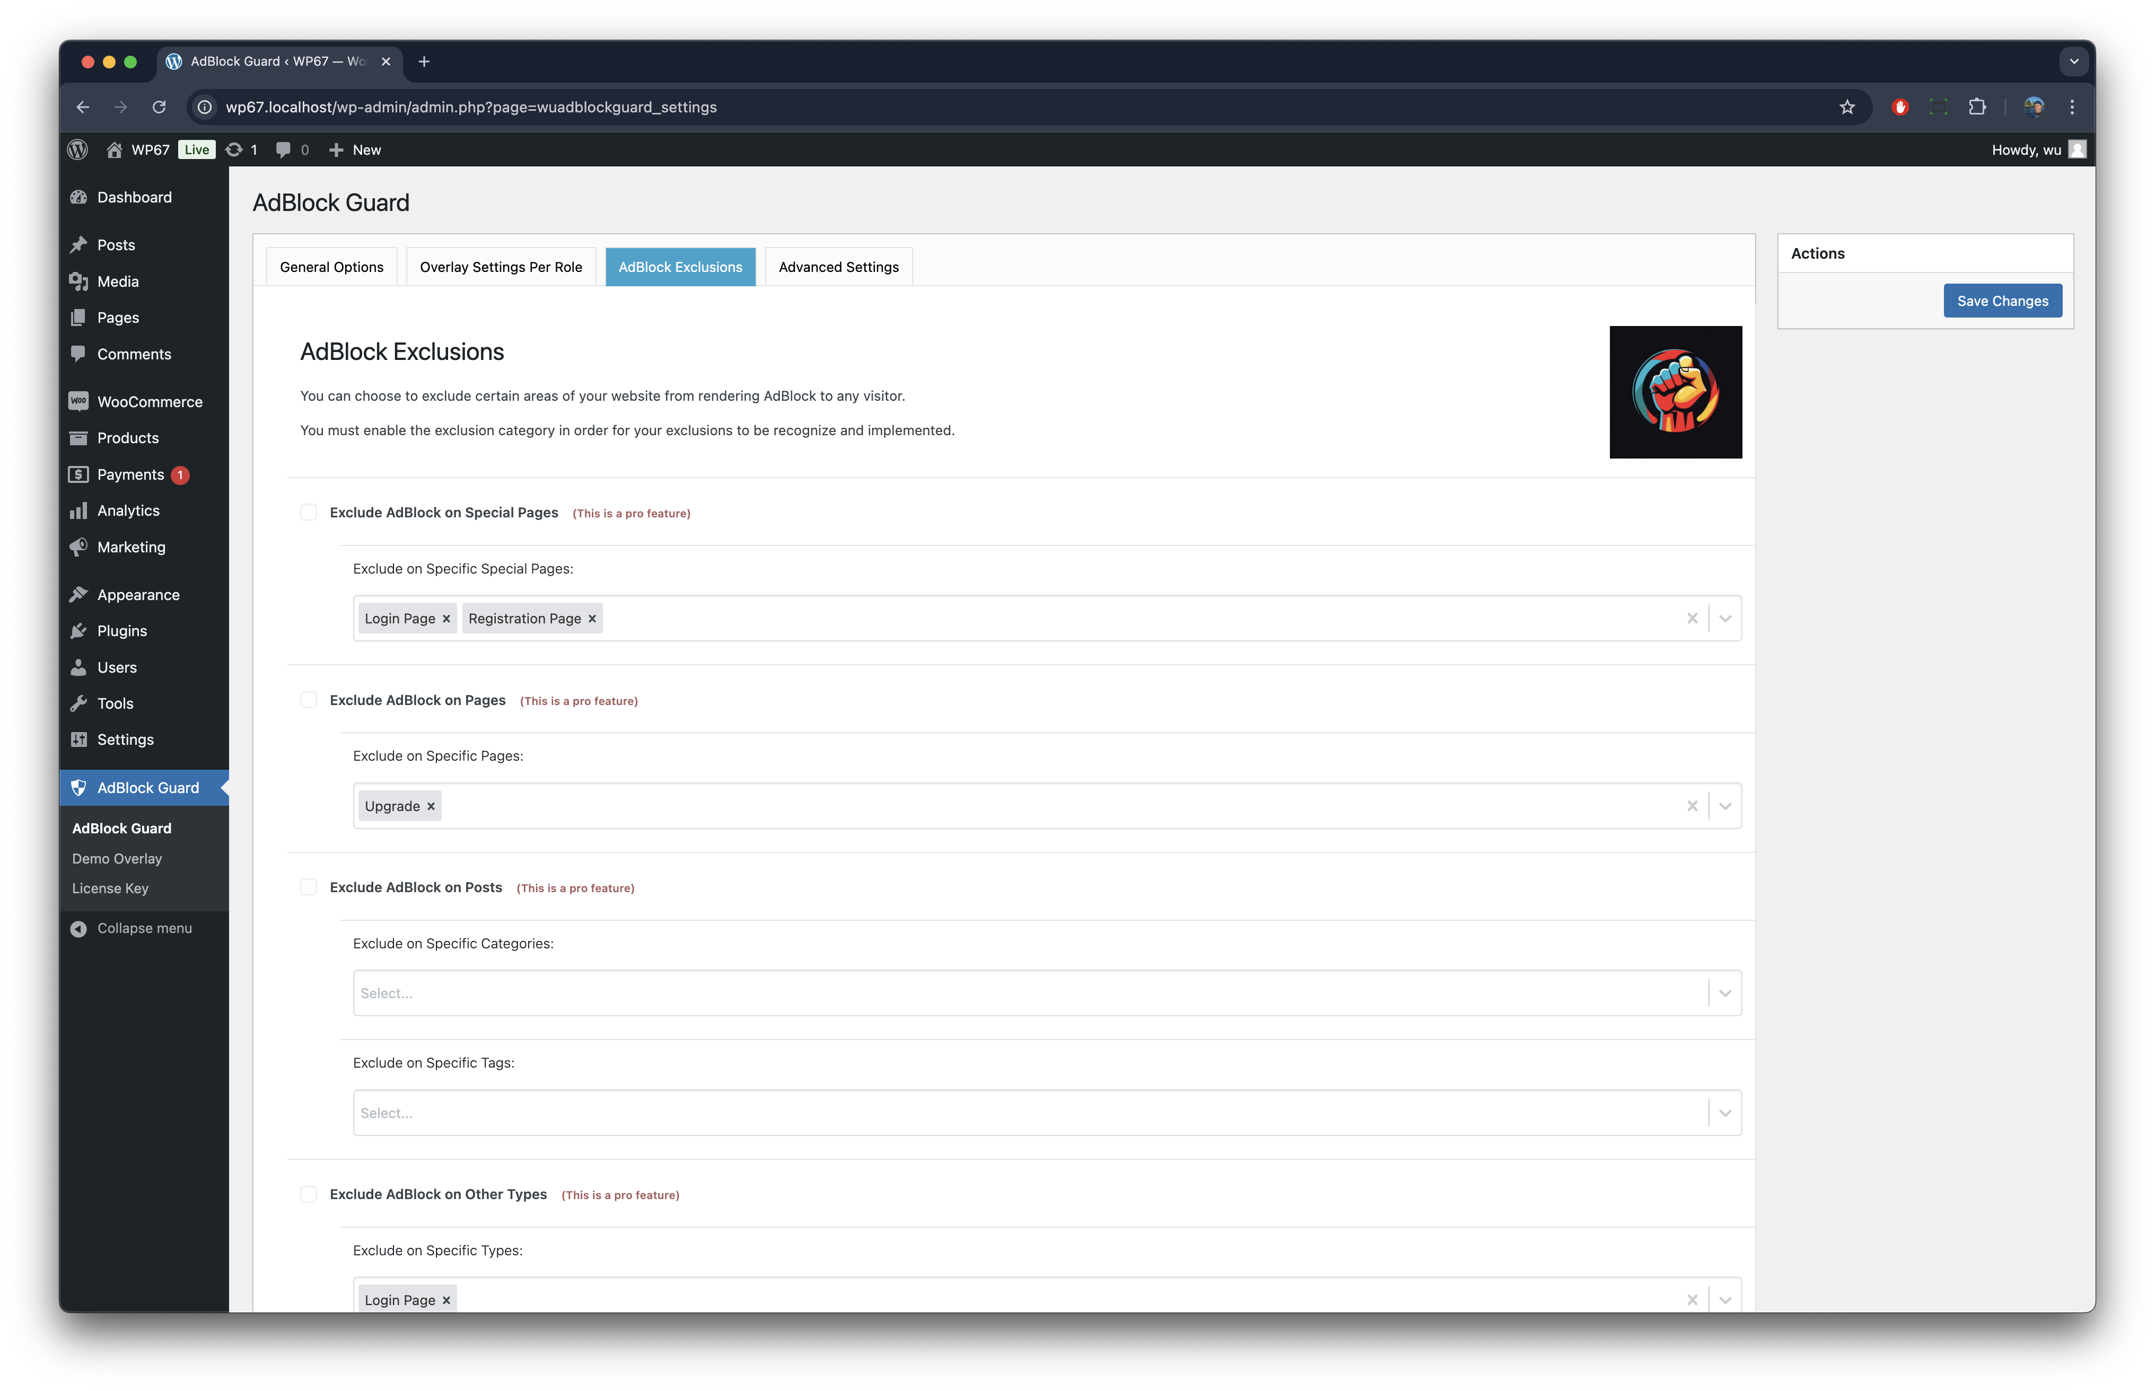The height and width of the screenshot is (1391, 2155).
Task: Remove the Registration Page tag
Action: click(593, 619)
